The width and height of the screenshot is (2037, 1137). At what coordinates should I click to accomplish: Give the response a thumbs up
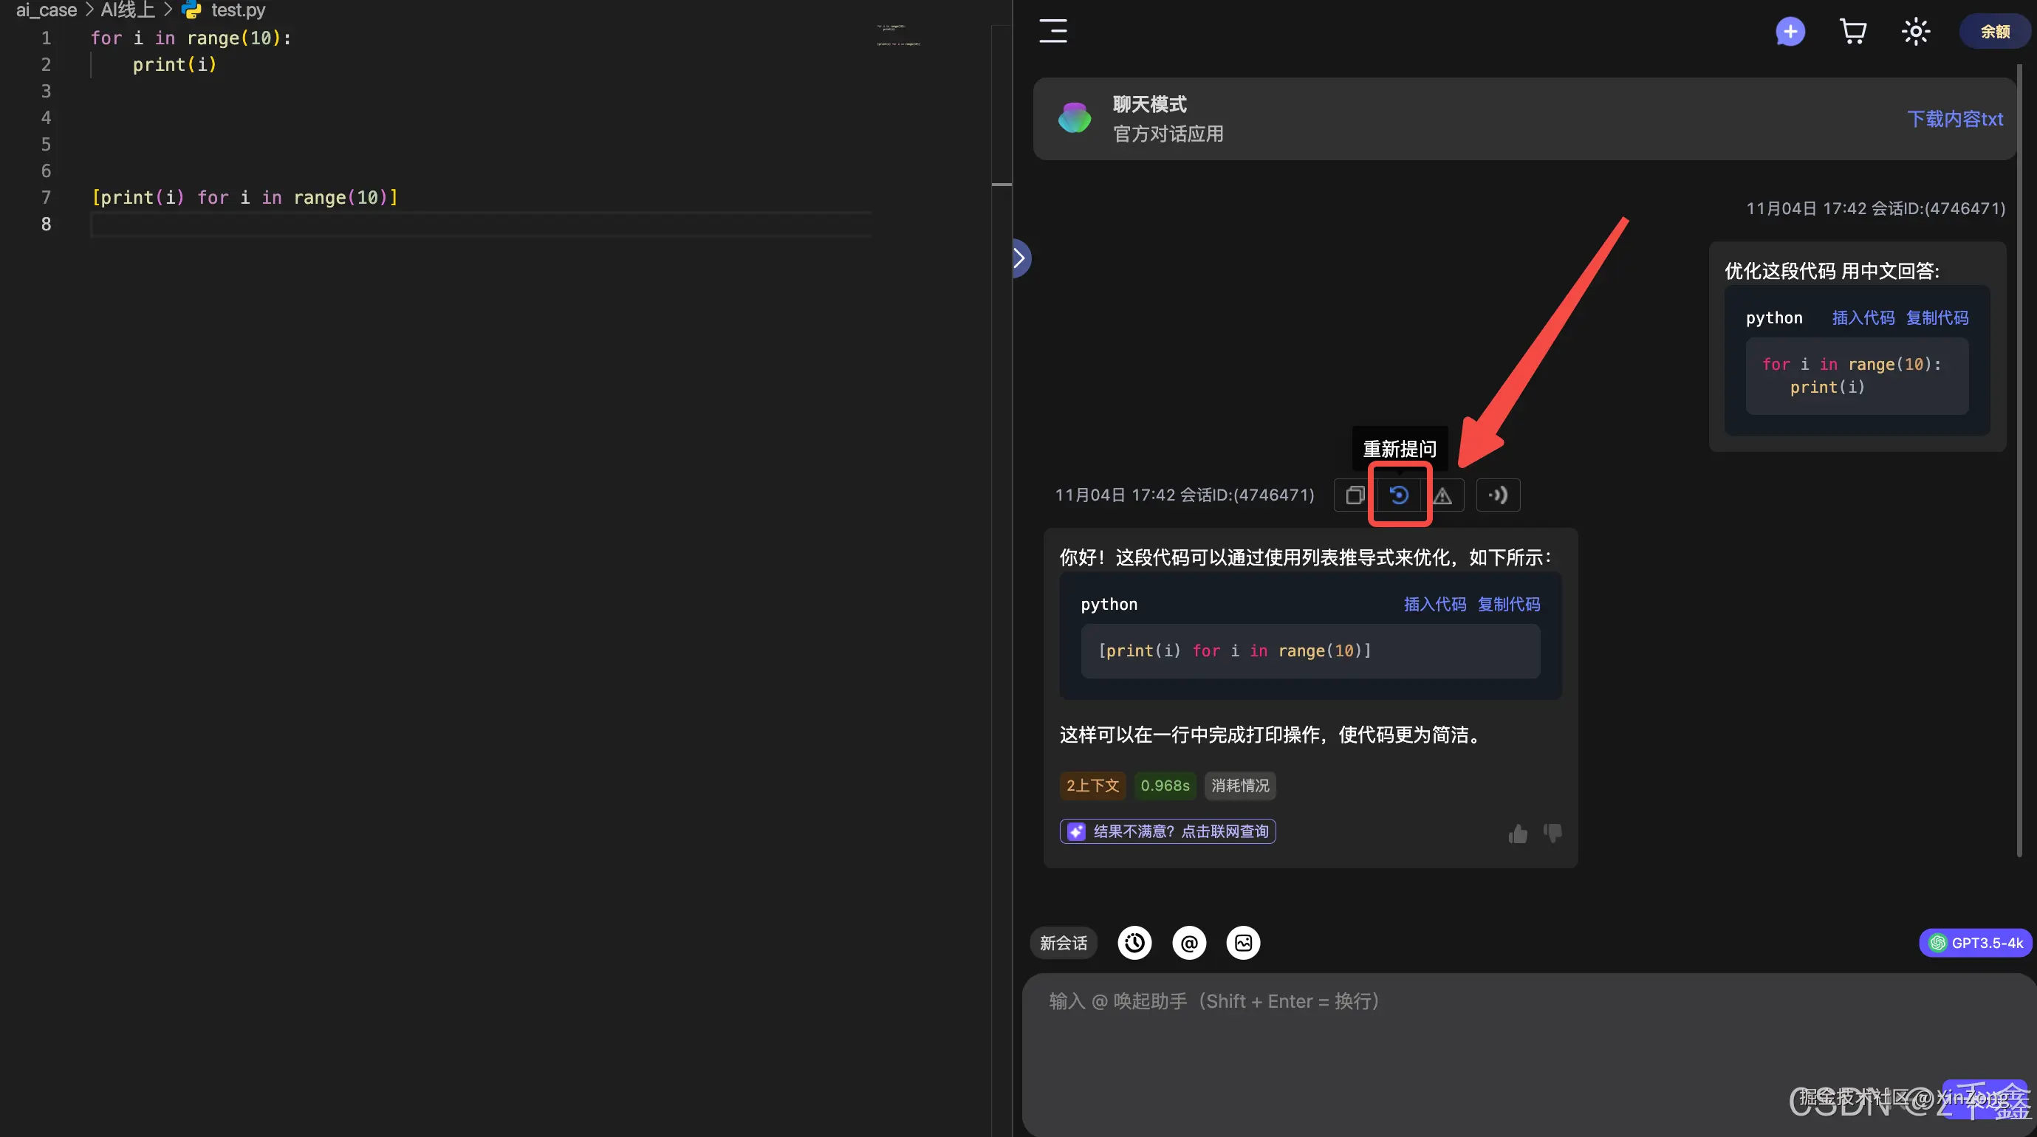point(1517,833)
